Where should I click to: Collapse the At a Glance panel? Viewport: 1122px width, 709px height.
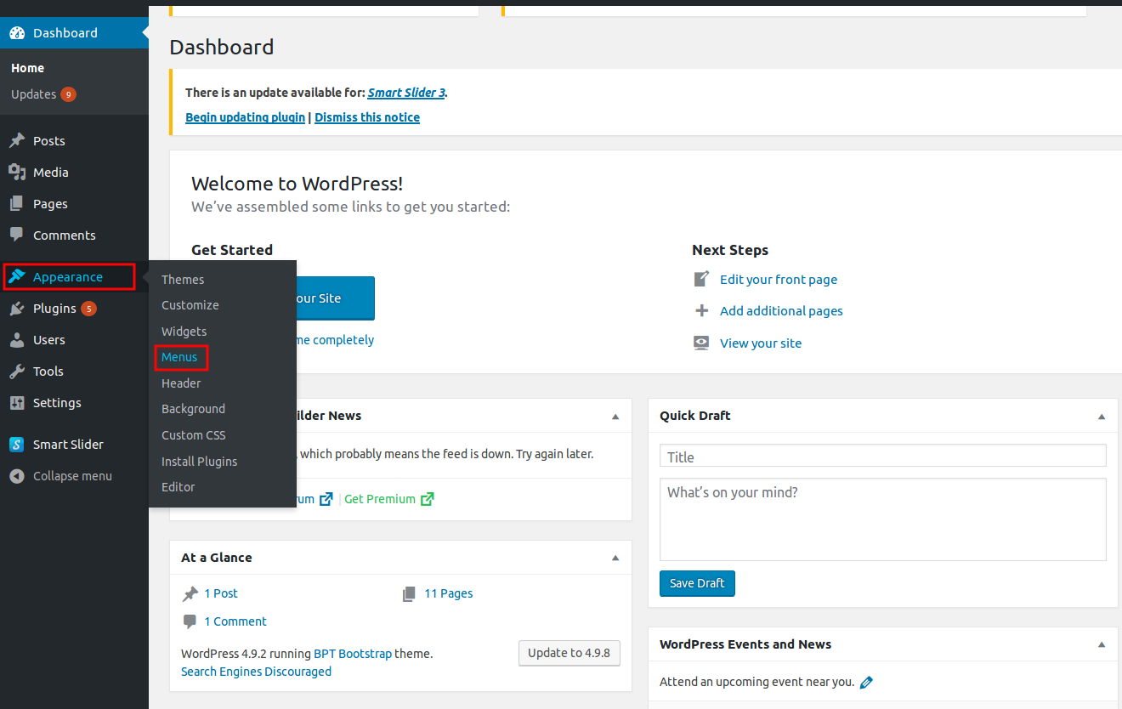615,558
